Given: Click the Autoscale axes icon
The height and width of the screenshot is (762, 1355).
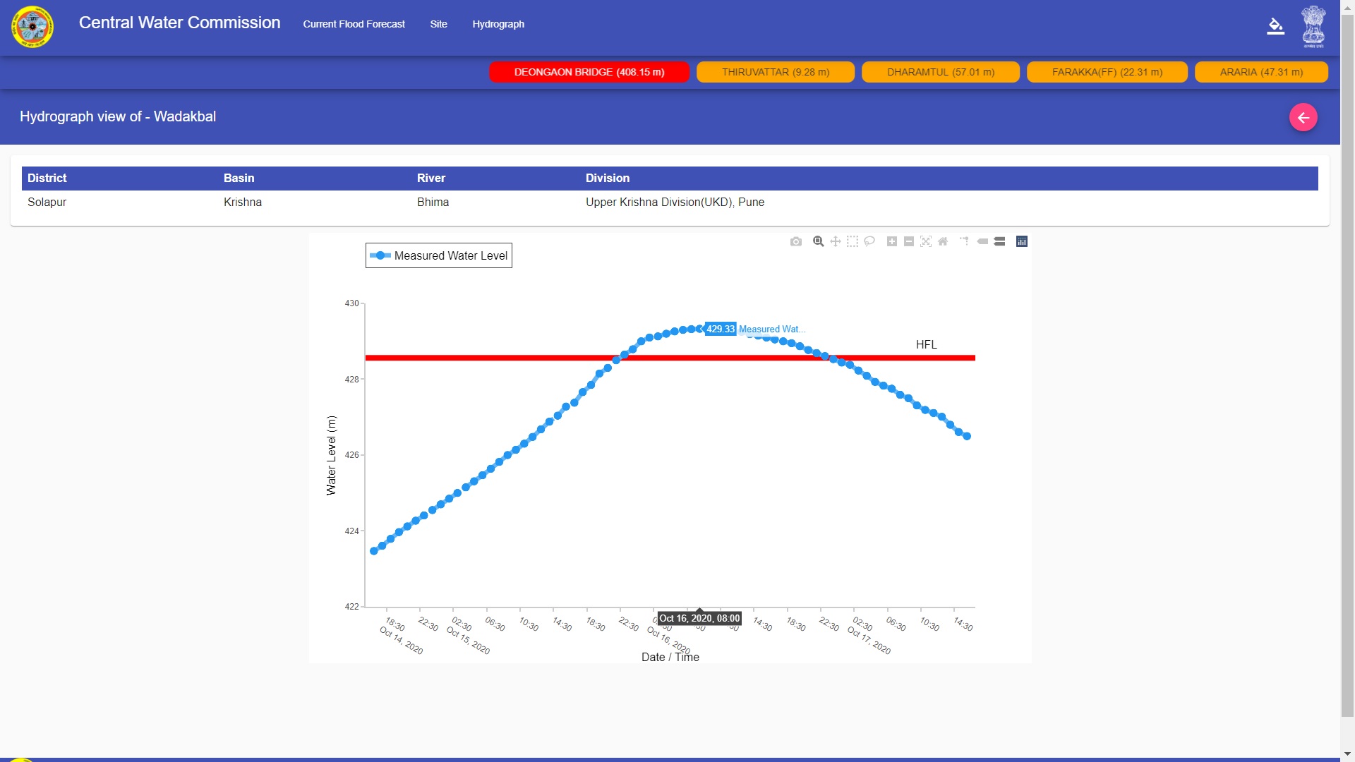Looking at the screenshot, I should click(x=926, y=241).
